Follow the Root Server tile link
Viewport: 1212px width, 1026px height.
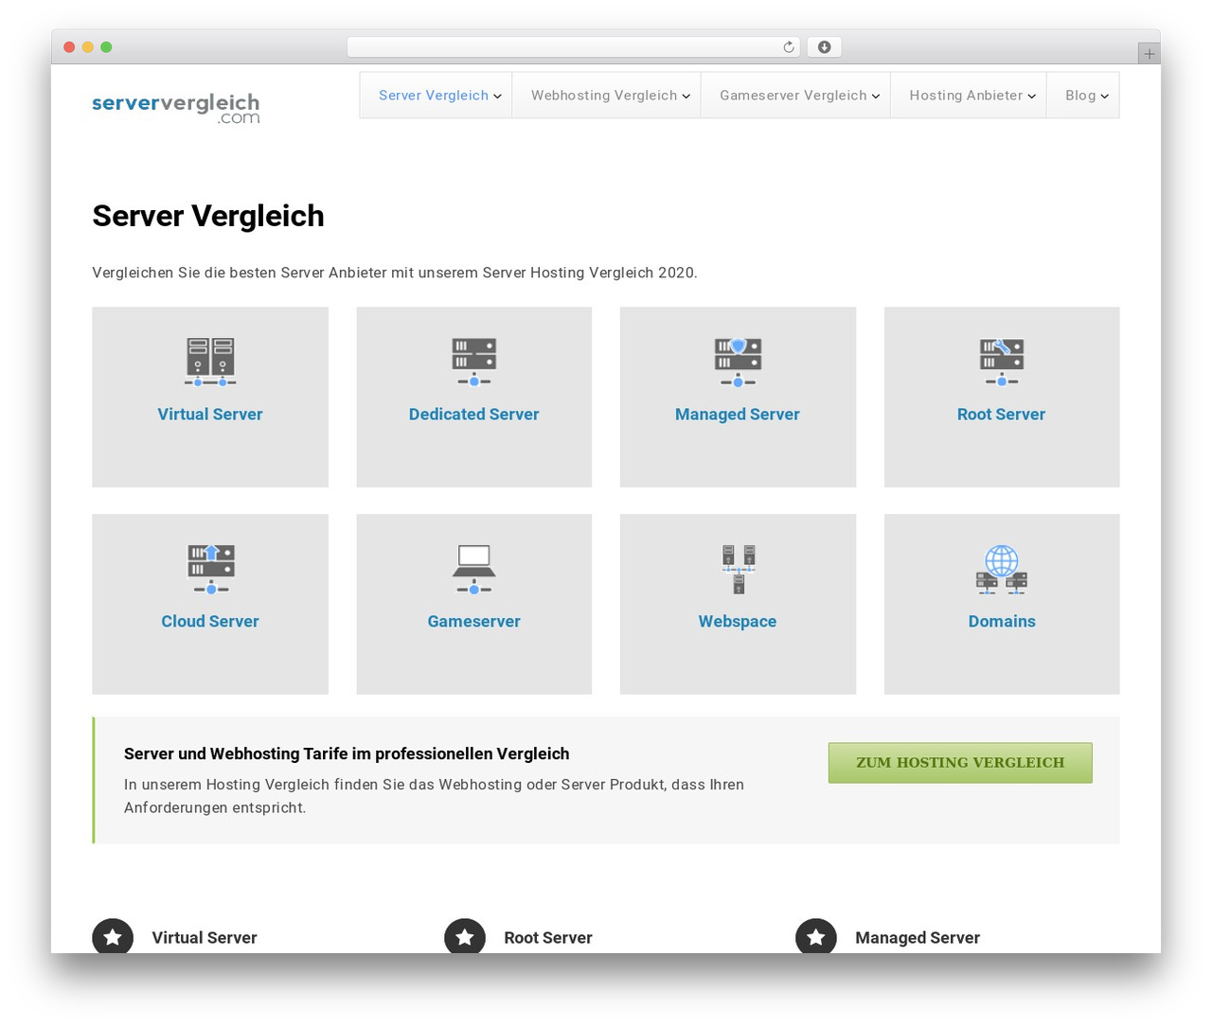[1001, 415]
